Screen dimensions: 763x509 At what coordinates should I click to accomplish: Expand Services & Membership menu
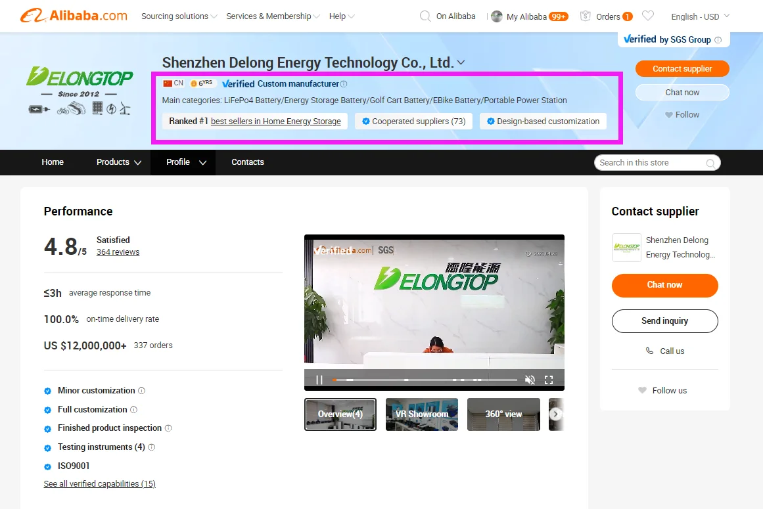[273, 16]
